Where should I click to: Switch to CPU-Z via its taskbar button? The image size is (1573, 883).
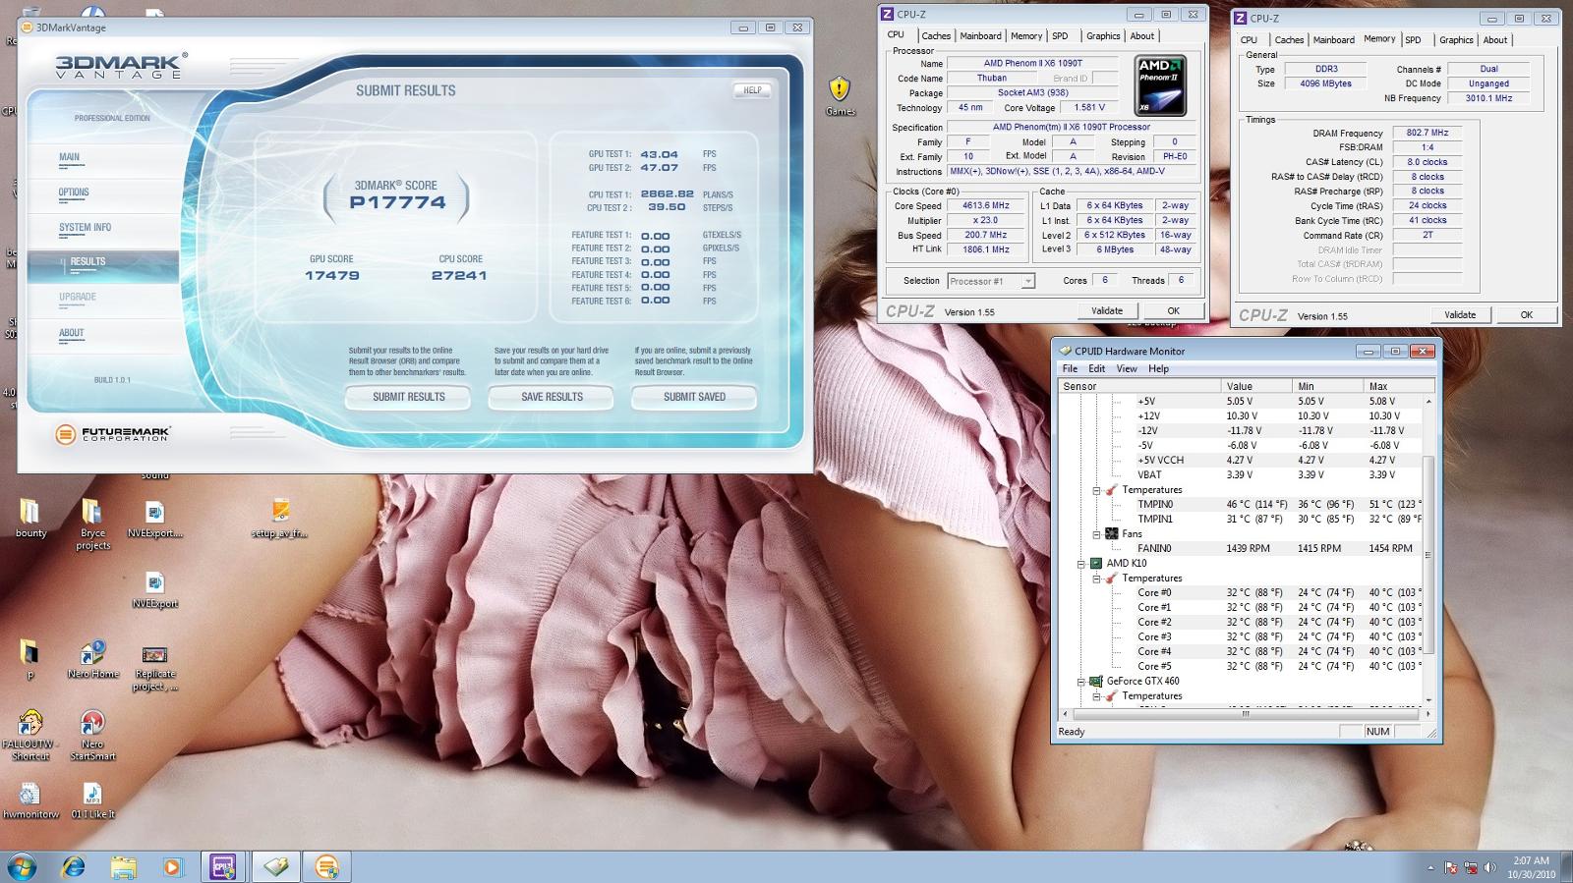coord(223,866)
